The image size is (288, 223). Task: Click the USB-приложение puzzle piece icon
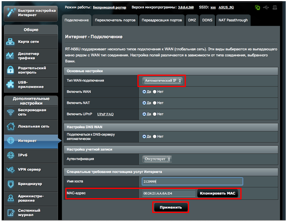point(10,84)
